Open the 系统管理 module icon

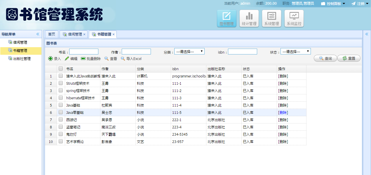271,18
